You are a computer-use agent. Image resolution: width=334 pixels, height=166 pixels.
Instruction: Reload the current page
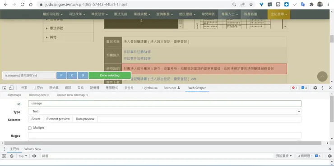click(23, 4)
